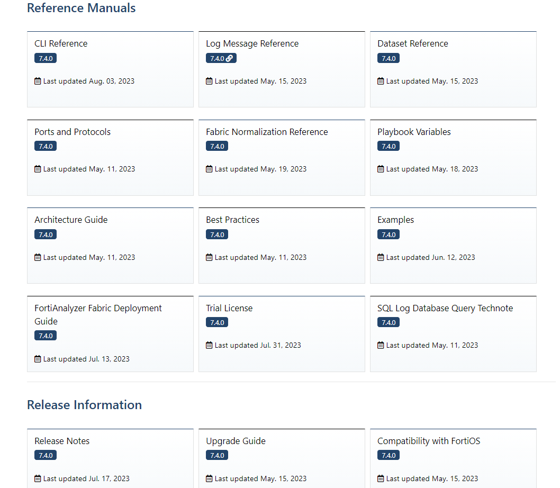Click 'Last updated Aug. 03, 2023' text
560x488 pixels.
88,81
